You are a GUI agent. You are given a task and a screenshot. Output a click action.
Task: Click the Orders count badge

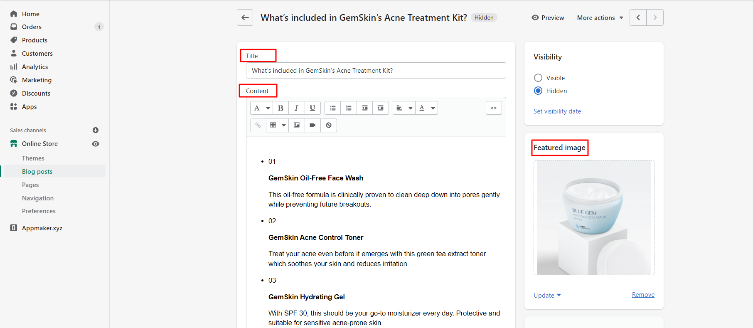99,27
